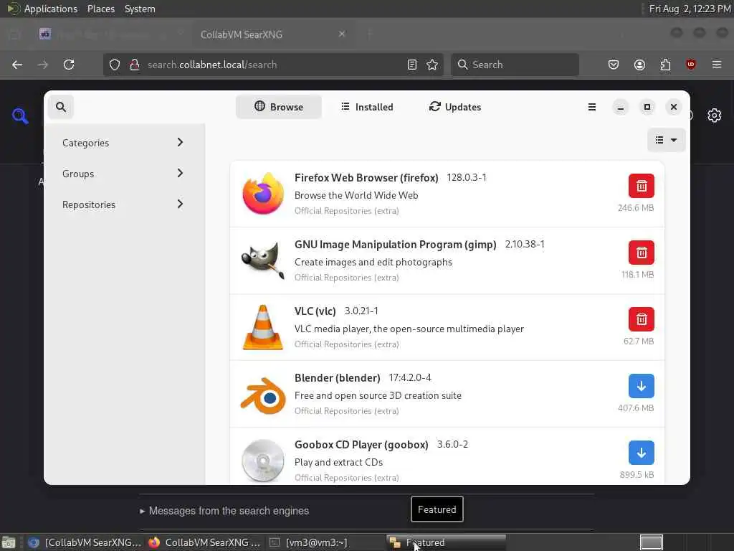Expand the Categories sidebar entry
734x551 pixels.
(x=124, y=143)
